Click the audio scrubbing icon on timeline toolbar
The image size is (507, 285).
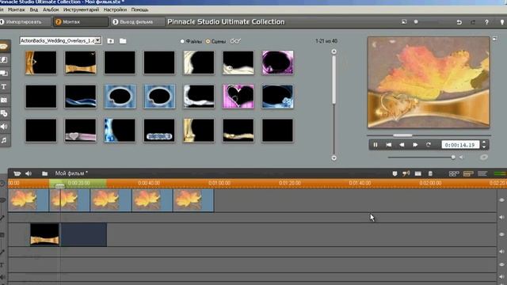point(406,174)
